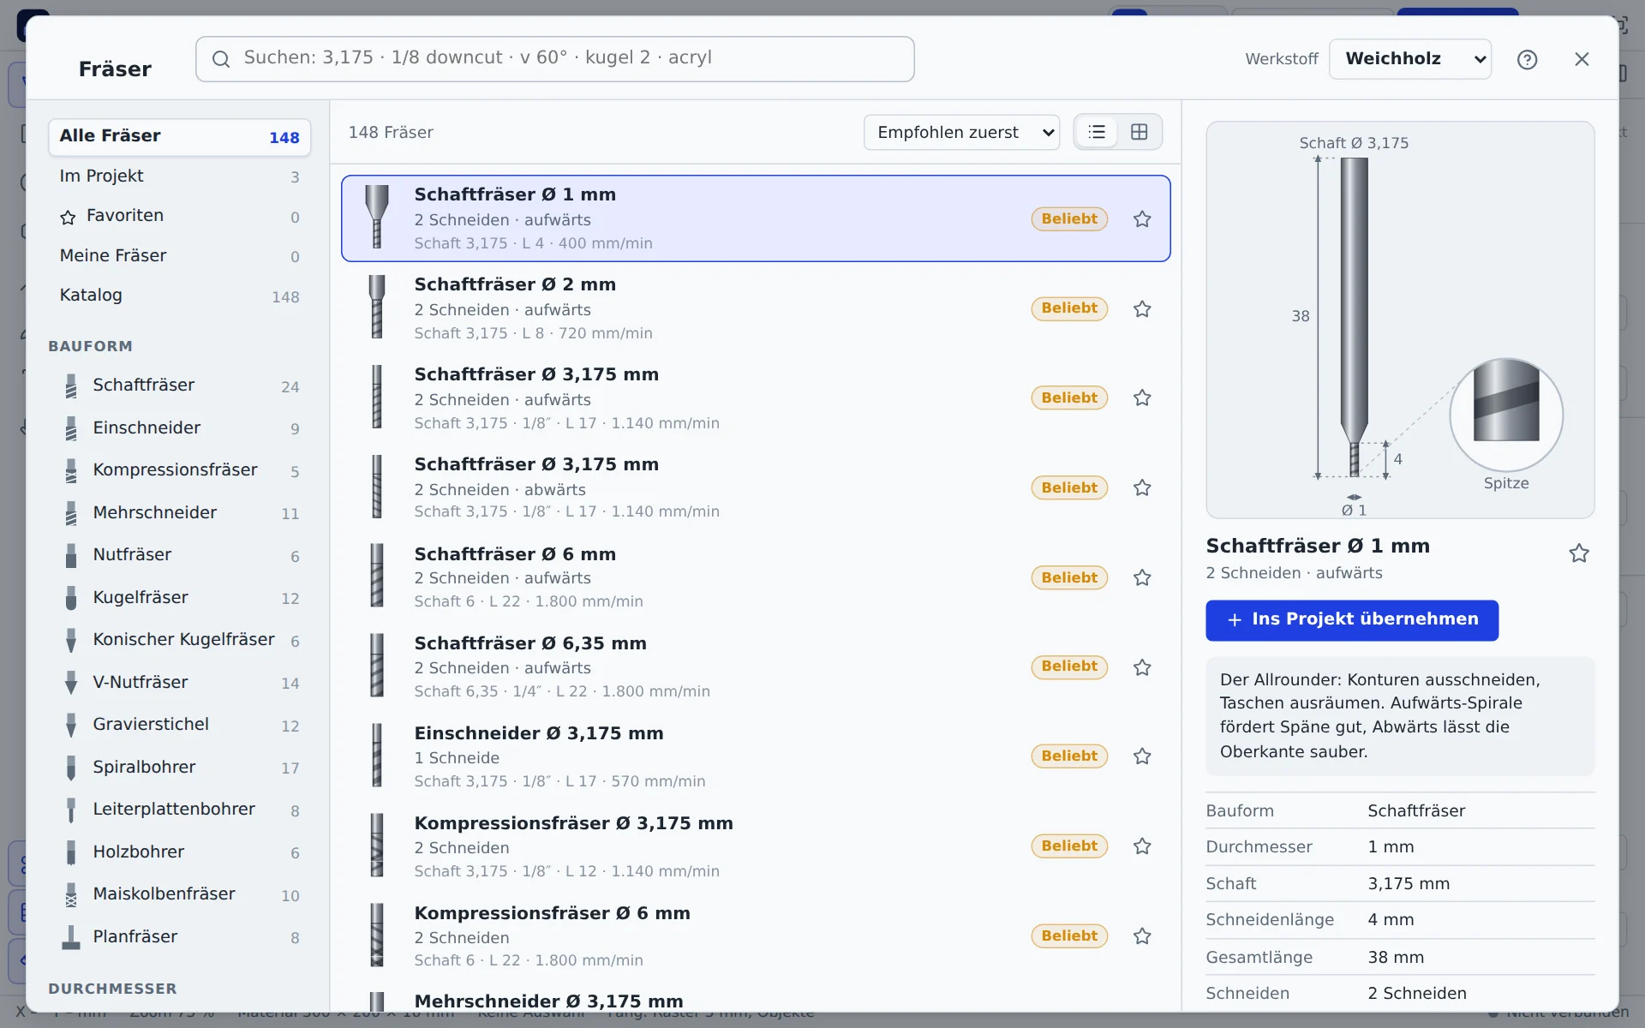Star the Einschneider Ø 3,175 mm bit
Image resolution: width=1645 pixels, height=1028 pixels.
pyautogui.click(x=1142, y=756)
